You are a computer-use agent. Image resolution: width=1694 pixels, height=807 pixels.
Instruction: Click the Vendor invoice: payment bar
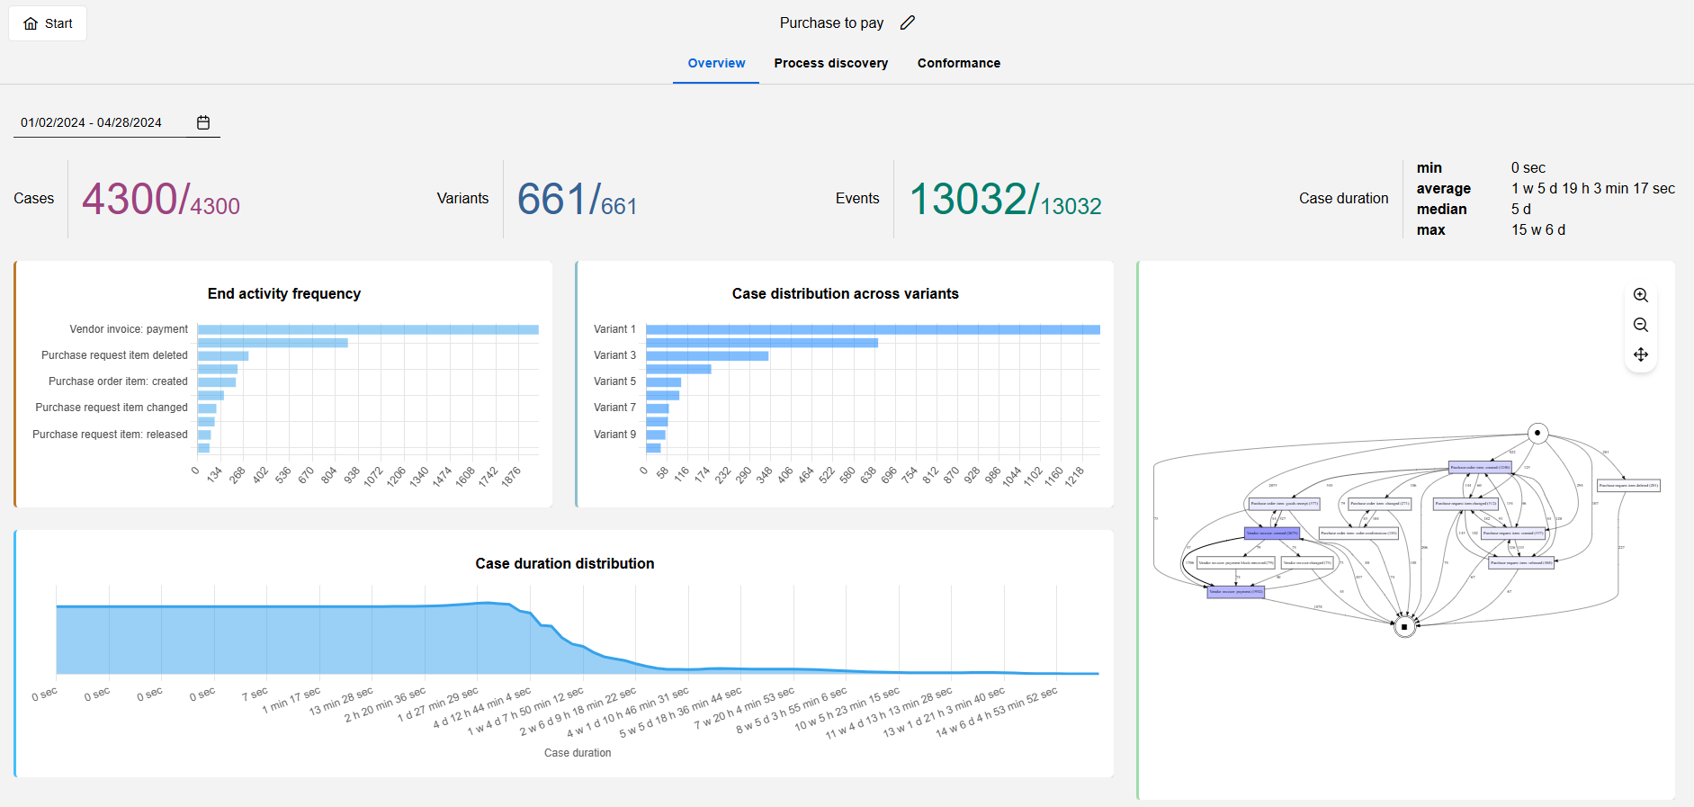[x=367, y=330]
